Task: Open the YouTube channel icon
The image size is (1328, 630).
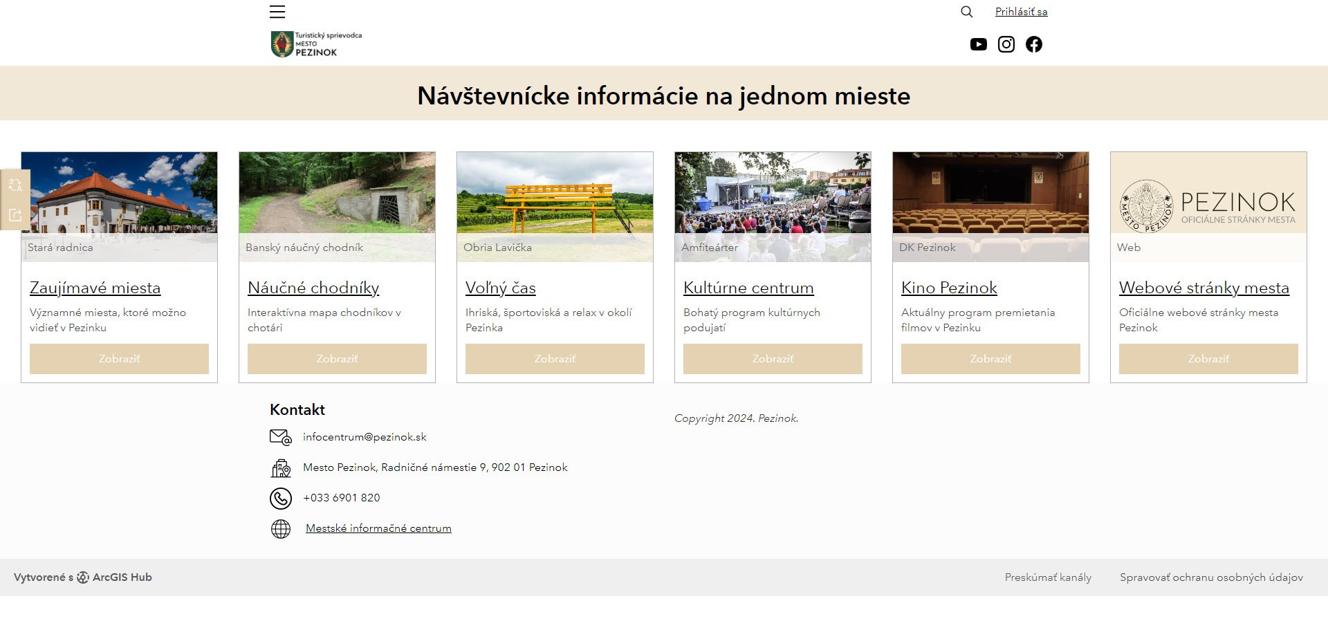Action: click(979, 44)
